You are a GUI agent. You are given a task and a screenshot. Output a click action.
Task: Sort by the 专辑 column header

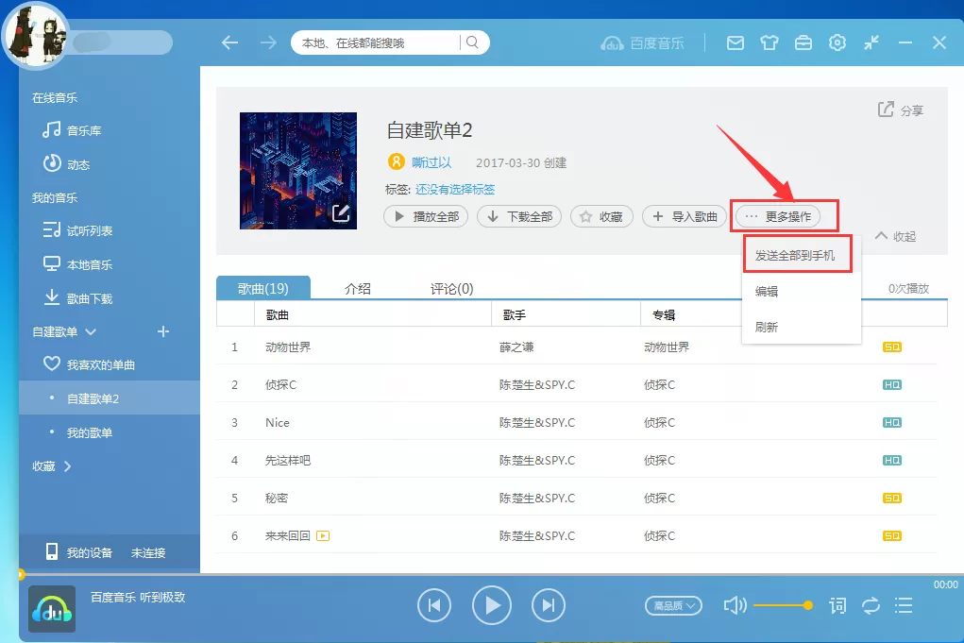tap(664, 314)
